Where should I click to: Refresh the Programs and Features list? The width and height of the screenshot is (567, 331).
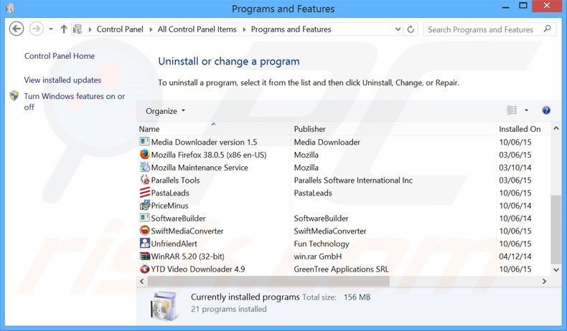411,29
